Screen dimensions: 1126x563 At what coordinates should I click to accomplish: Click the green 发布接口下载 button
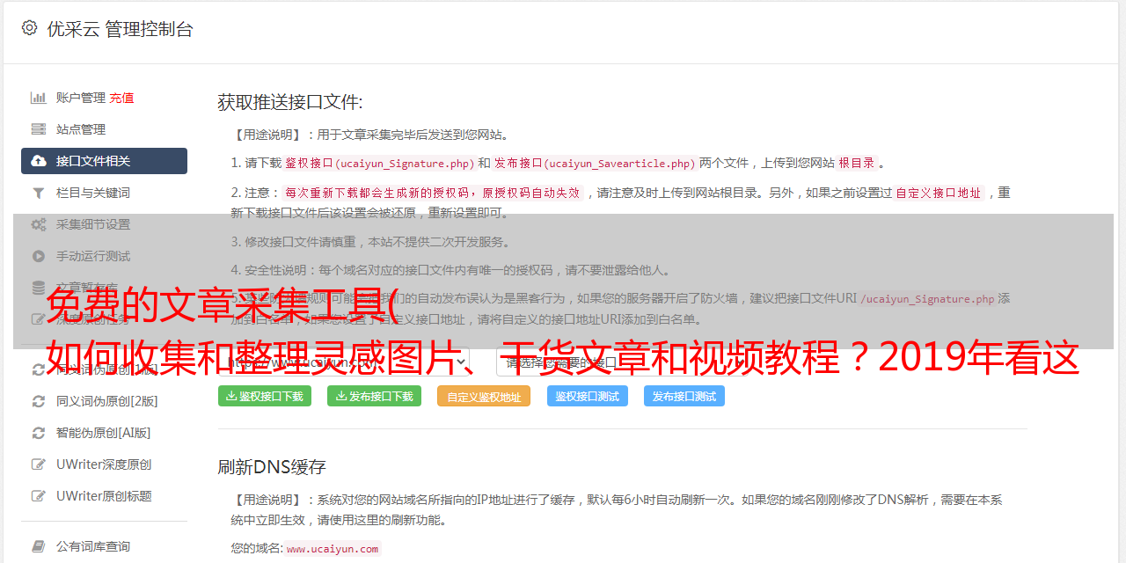click(374, 396)
